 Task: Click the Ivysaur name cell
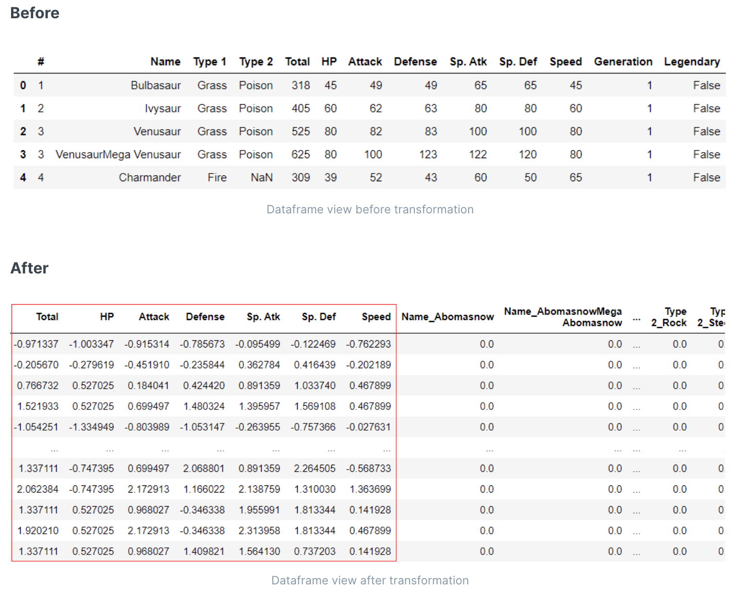click(163, 108)
